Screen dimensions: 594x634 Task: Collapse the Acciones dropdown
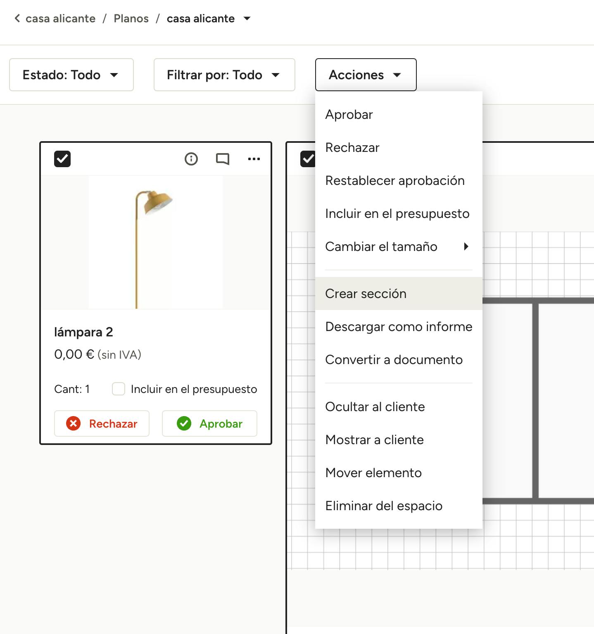click(366, 75)
